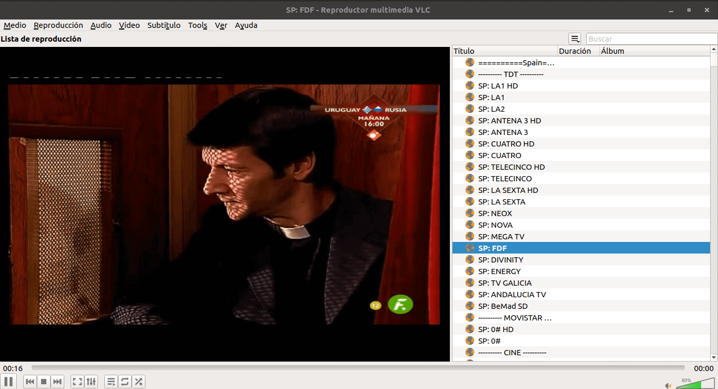Open the extended settings equalizer icon
718x389 pixels.
pos(91,381)
